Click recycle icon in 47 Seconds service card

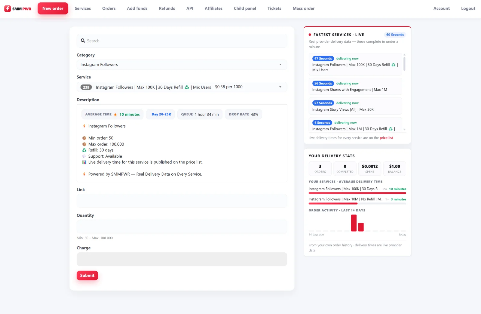pyautogui.click(x=394, y=65)
